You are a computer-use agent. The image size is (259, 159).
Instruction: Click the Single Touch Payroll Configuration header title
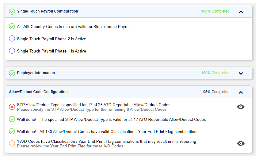tap(48, 11)
